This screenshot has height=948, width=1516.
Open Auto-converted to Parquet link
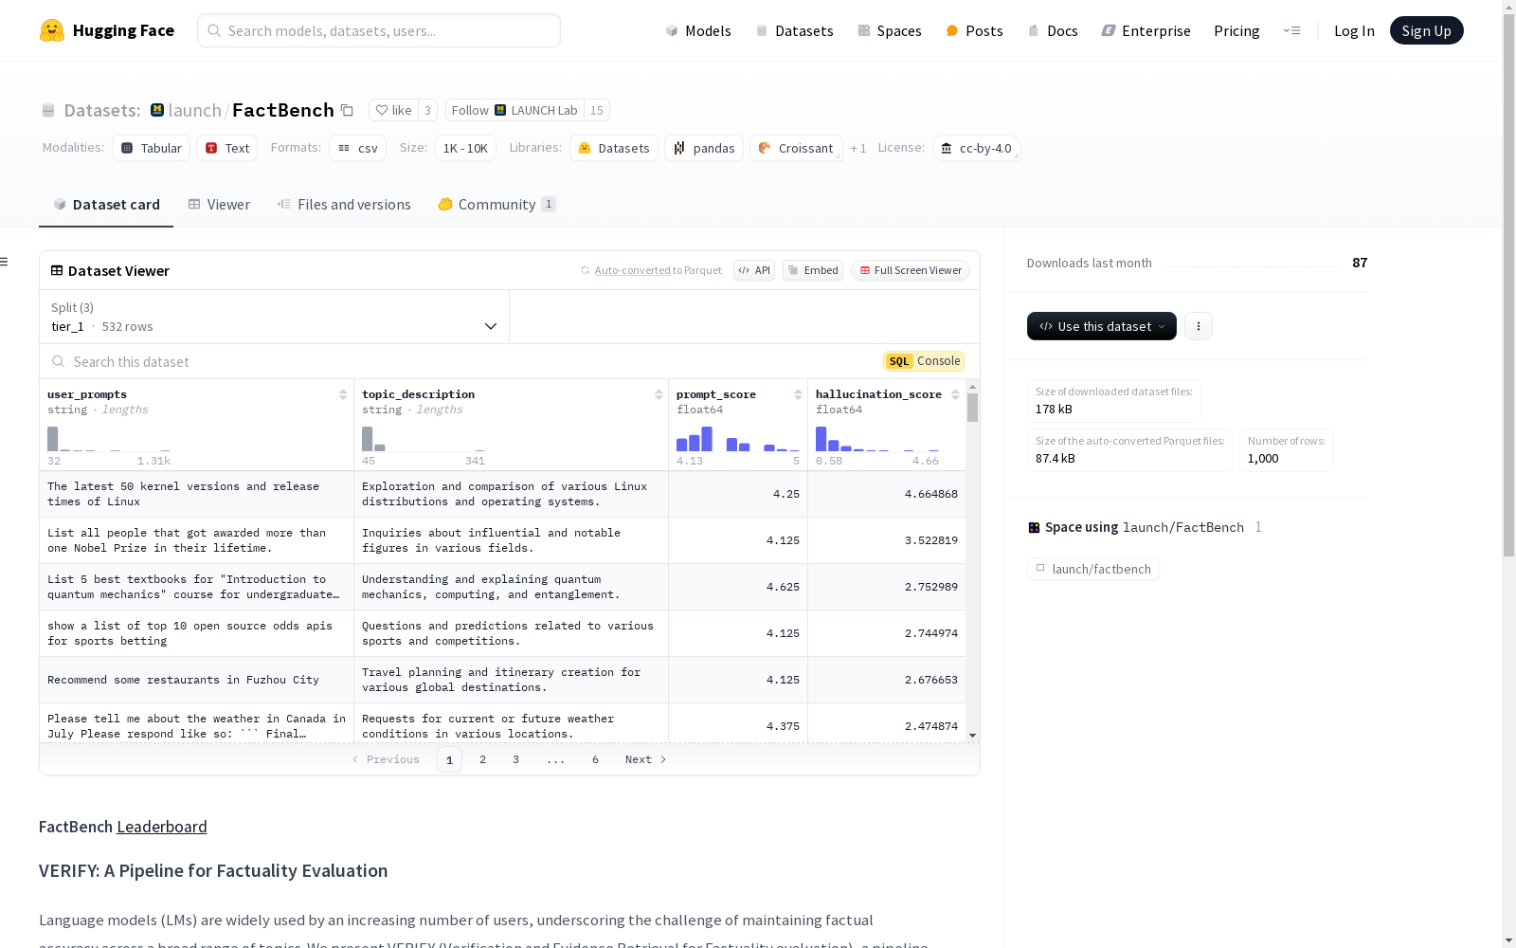pyautogui.click(x=632, y=270)
